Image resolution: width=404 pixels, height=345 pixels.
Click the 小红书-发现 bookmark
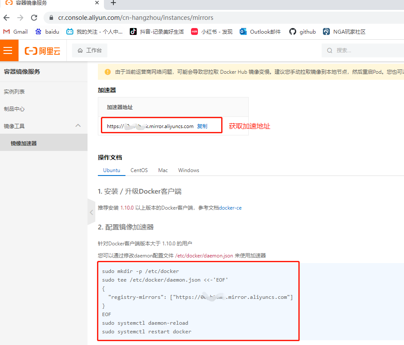212,31
